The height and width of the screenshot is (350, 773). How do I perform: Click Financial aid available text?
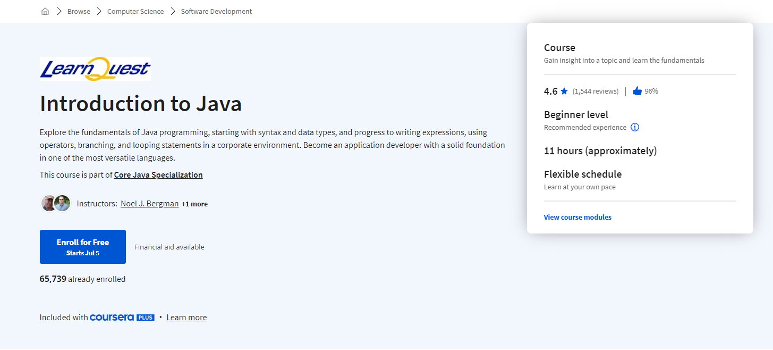coord(169,247)
